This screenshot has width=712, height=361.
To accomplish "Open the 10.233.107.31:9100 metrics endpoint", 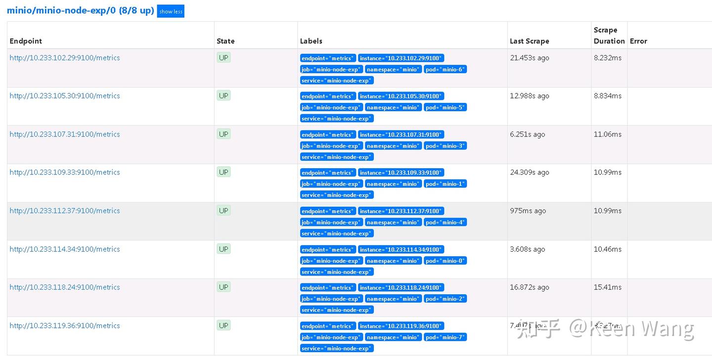I will (x=65, y=134).
